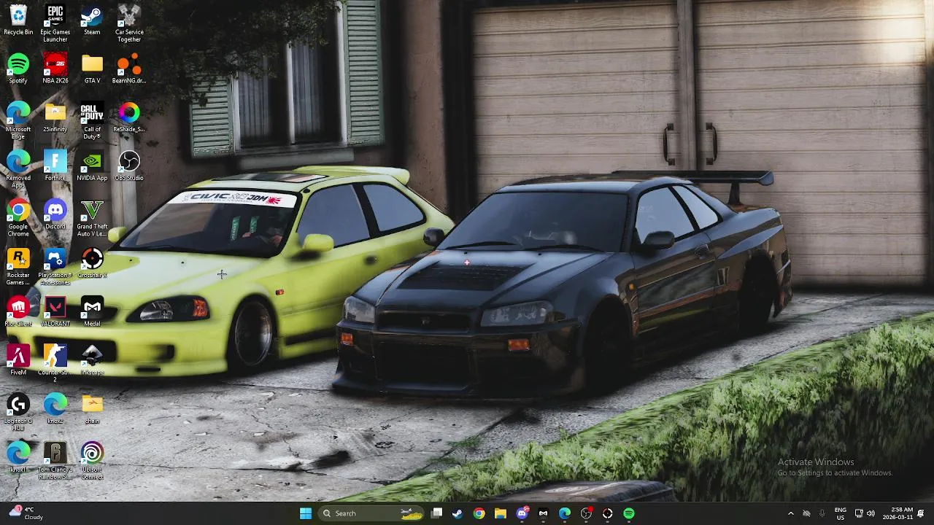This screenshot has height=525, width=934.
Task: Select the Spotify desktop shortcut
Action: pos(18,69)
